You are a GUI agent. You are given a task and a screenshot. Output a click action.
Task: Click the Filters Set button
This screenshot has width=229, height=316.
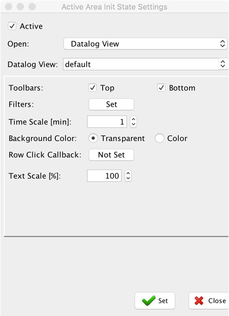coord(111,105)
